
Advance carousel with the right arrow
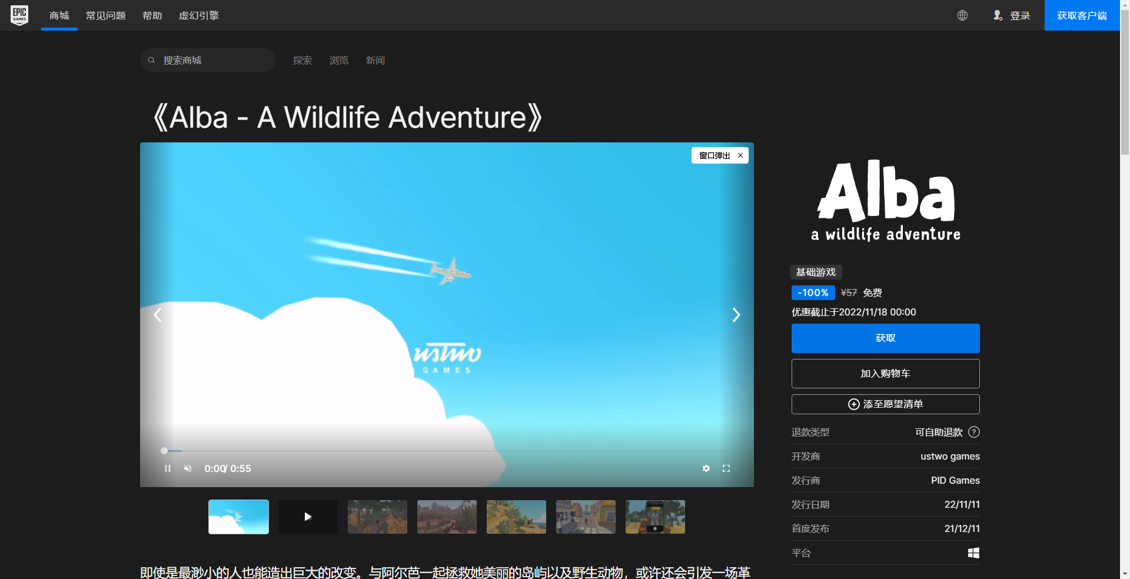(736, 315)
